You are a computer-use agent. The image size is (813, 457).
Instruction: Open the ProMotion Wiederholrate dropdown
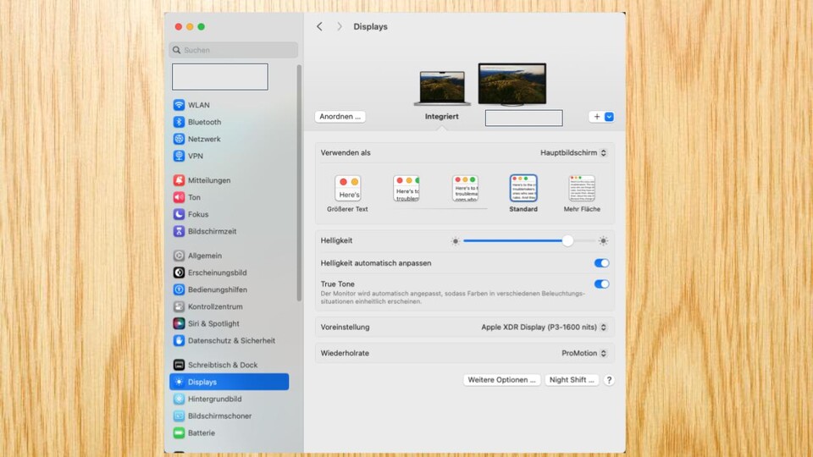[x=584, y=353]
